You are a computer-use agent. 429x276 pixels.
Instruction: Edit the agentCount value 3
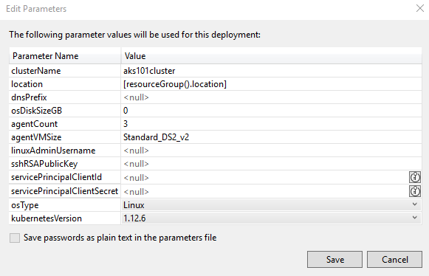pyautogui.click(x=271, y=124)
